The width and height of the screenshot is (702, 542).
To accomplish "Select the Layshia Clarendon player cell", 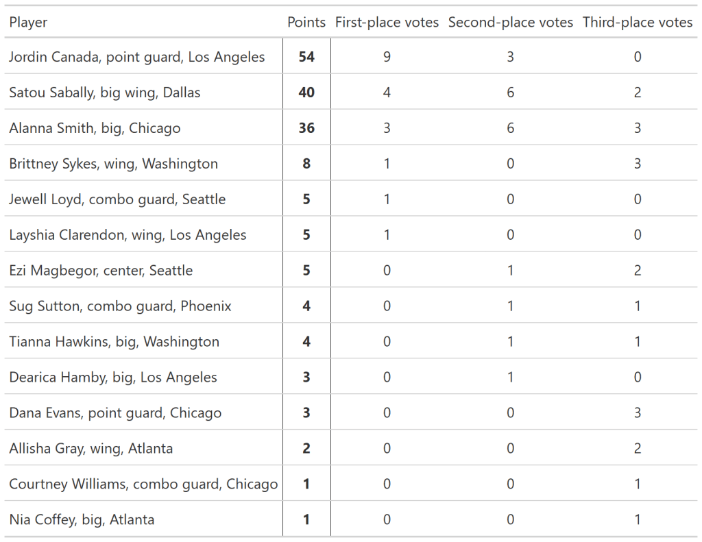I will pos(128,235).
